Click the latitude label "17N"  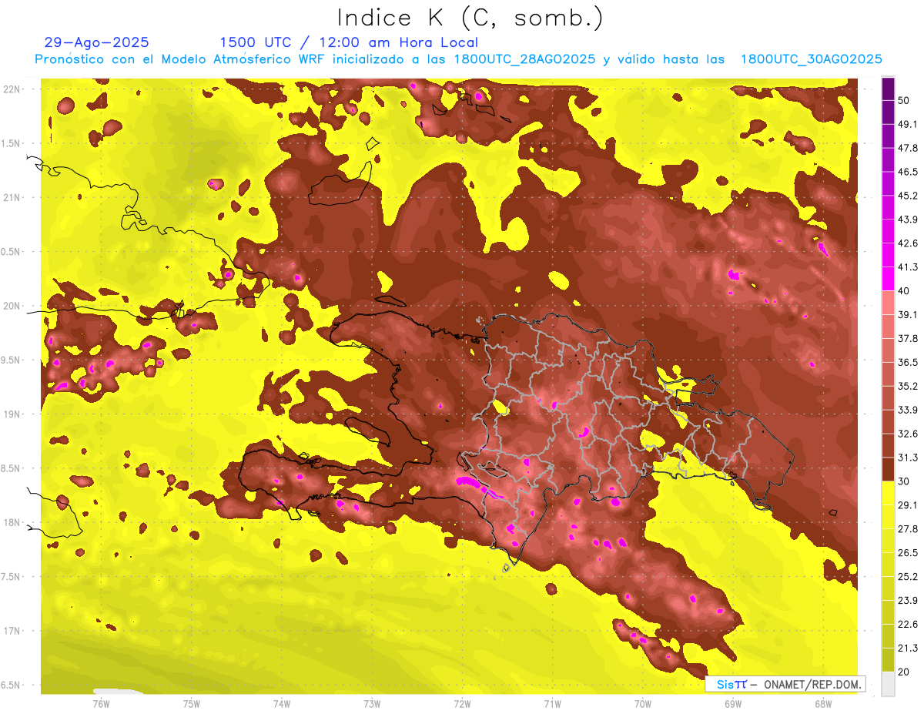12,631
